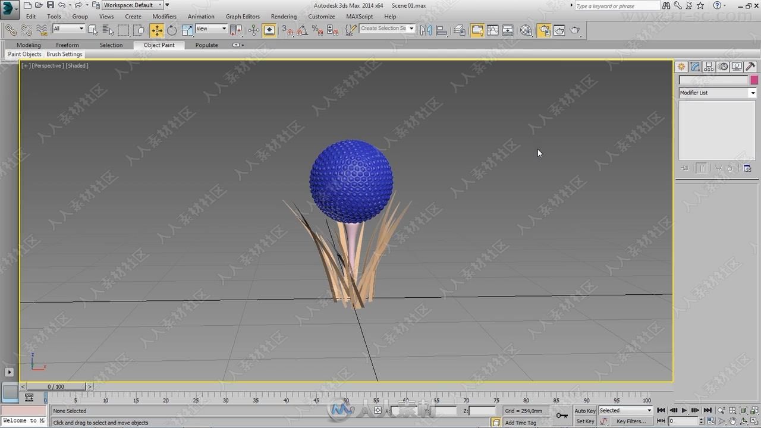The width and height of the screenshot is (761, 428).
Task: Toggle Spinner Snap
Action: pos(334,30)
